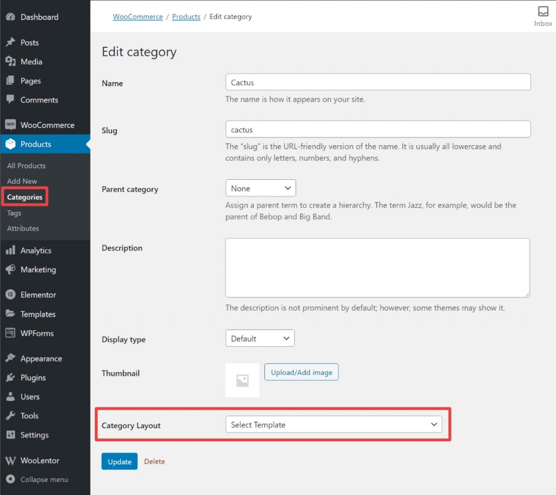
Task: Open the WPForms plugin icon
Action: coord(11,333)
